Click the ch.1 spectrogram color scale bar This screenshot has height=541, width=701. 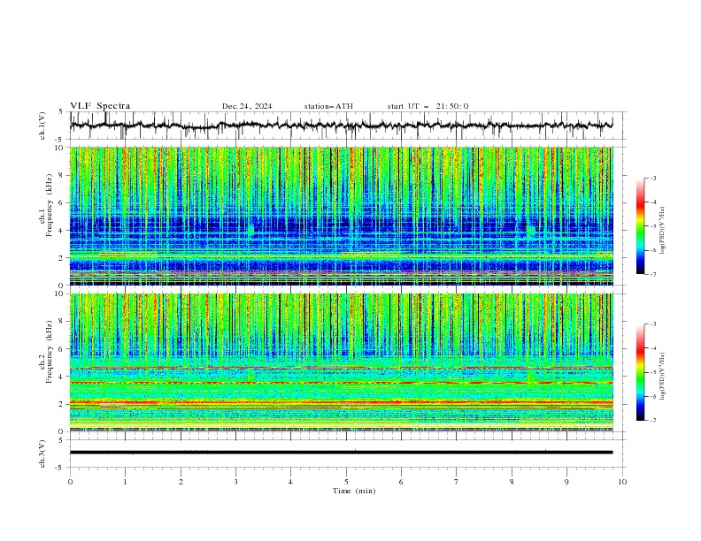(640, 226)
